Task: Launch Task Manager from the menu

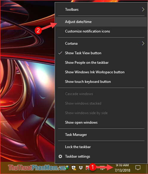Action: [x=101, y=135]
